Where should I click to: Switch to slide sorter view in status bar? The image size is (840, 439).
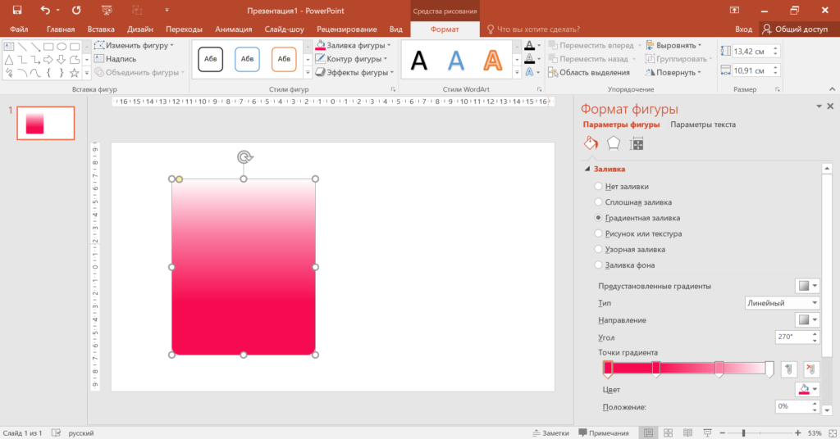tap(668, 432)
